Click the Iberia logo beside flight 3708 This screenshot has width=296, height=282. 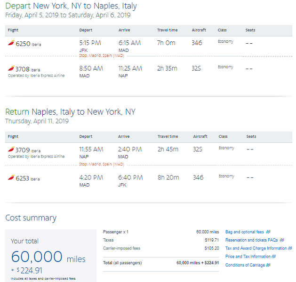pos(11,68)
